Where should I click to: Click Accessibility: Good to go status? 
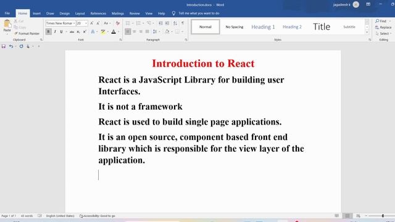point(98,216)
